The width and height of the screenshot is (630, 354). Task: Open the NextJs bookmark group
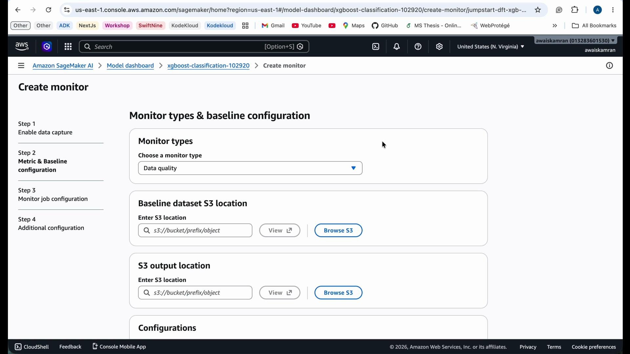pos(87,26)
